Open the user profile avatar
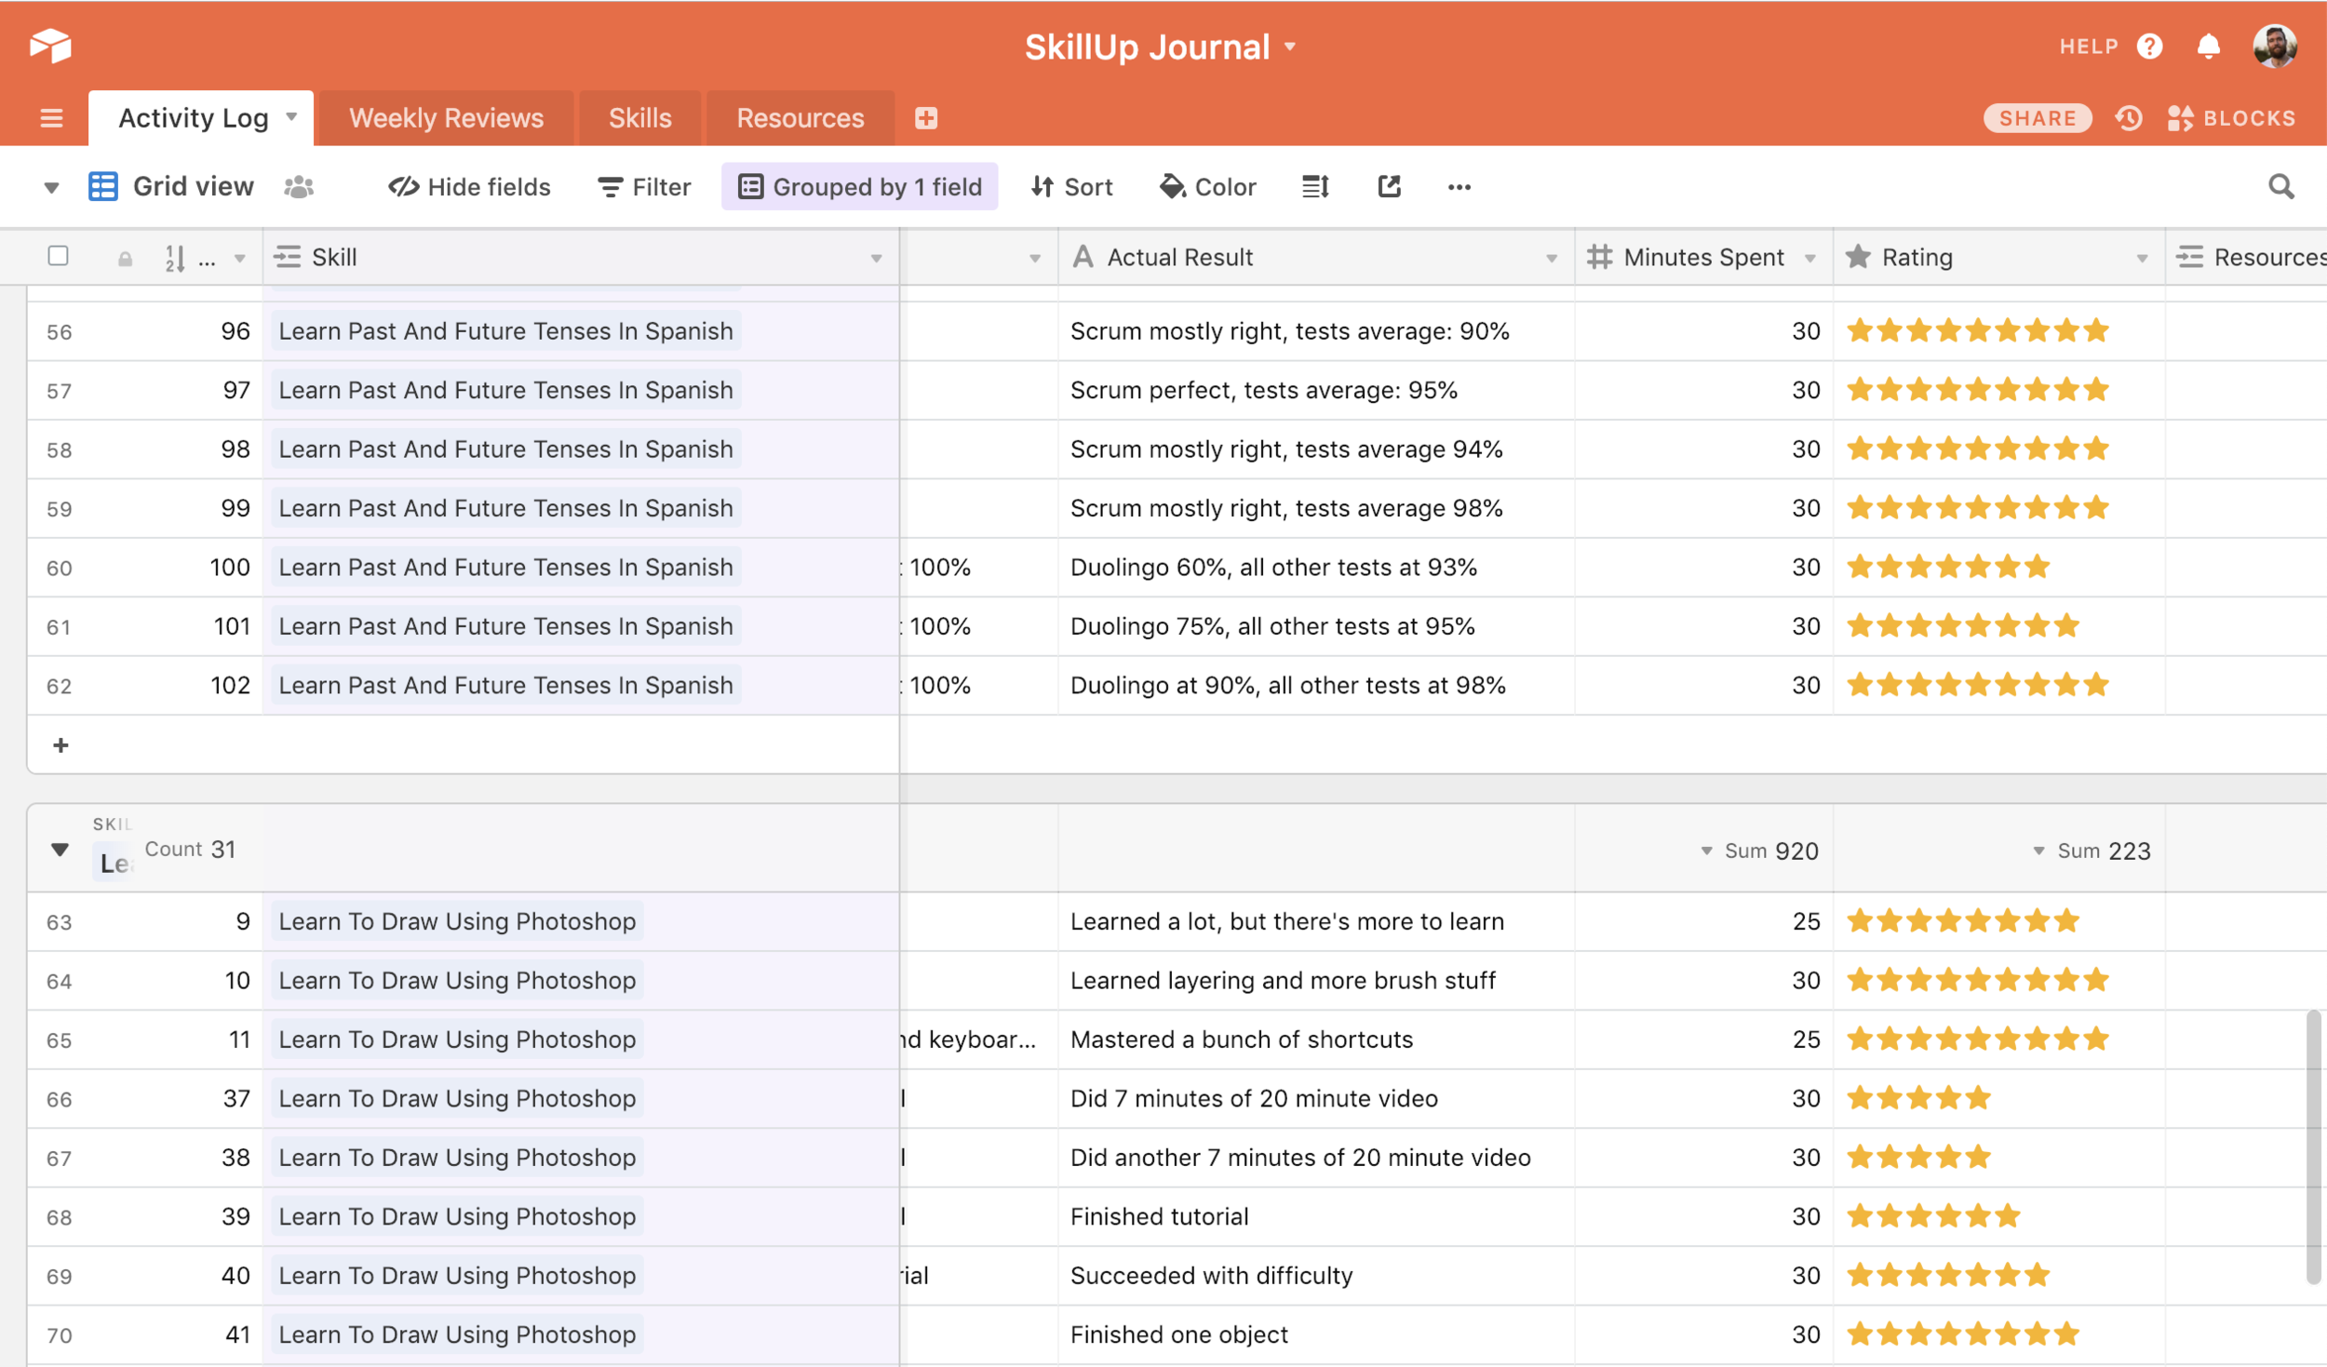 coord(2275,46)
